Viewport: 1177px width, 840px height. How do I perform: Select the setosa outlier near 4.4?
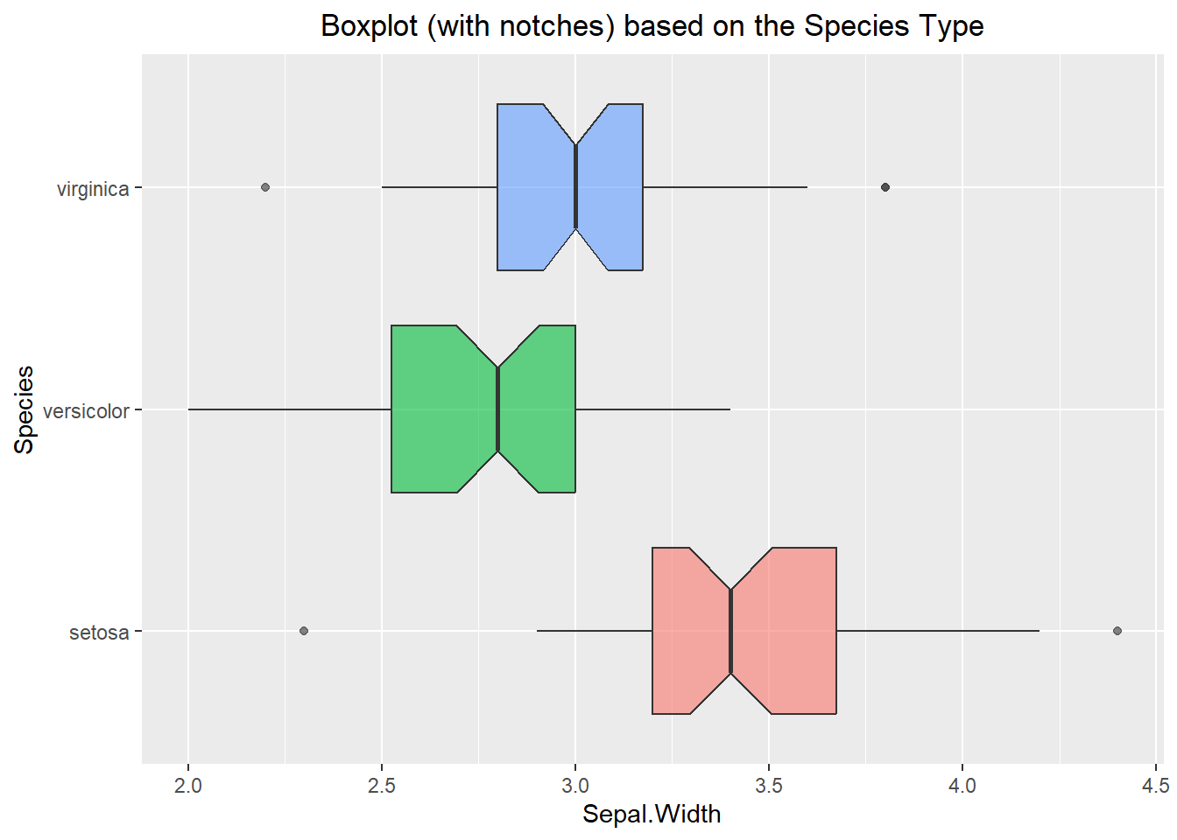click(1117, 631)
